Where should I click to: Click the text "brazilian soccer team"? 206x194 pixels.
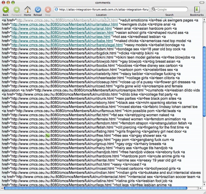tap(178, 177)
